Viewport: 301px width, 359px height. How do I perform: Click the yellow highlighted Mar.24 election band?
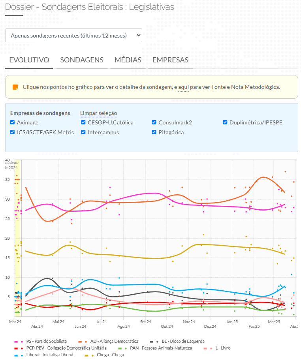coord(17,237)
